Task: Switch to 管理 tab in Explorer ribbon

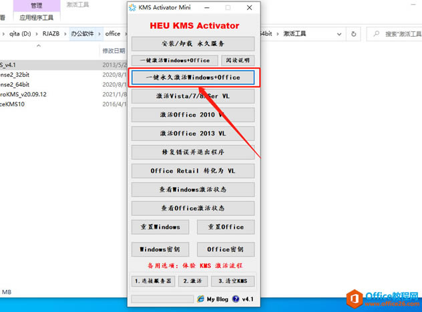Action: point(37,5)
